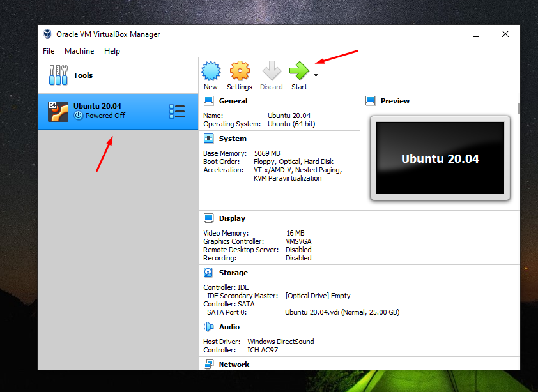The width and height of the screenshot is (538, 392).
Task: Click the Display section monitor icon
Action: pyautogui.click(x=208, y=218)
